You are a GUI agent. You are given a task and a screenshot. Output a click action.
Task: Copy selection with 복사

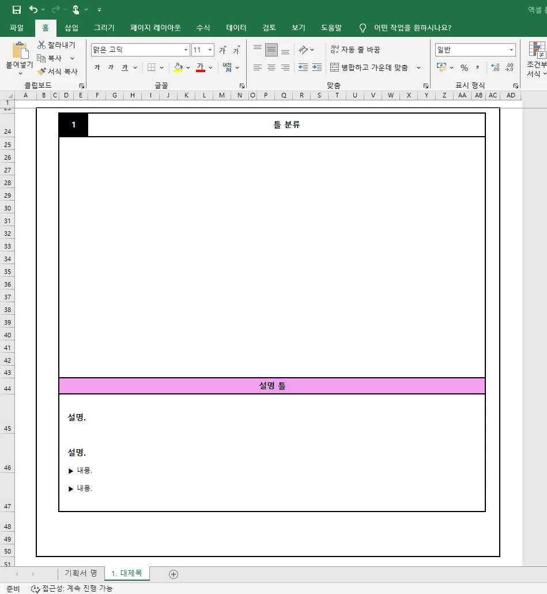pyautogui.click(x=50, y=58)
